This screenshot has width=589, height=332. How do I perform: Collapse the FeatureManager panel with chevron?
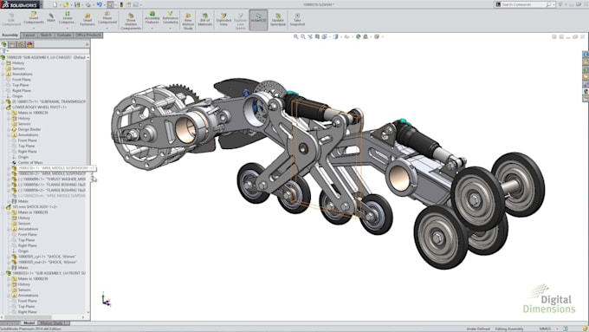click(x=87, y=44)
